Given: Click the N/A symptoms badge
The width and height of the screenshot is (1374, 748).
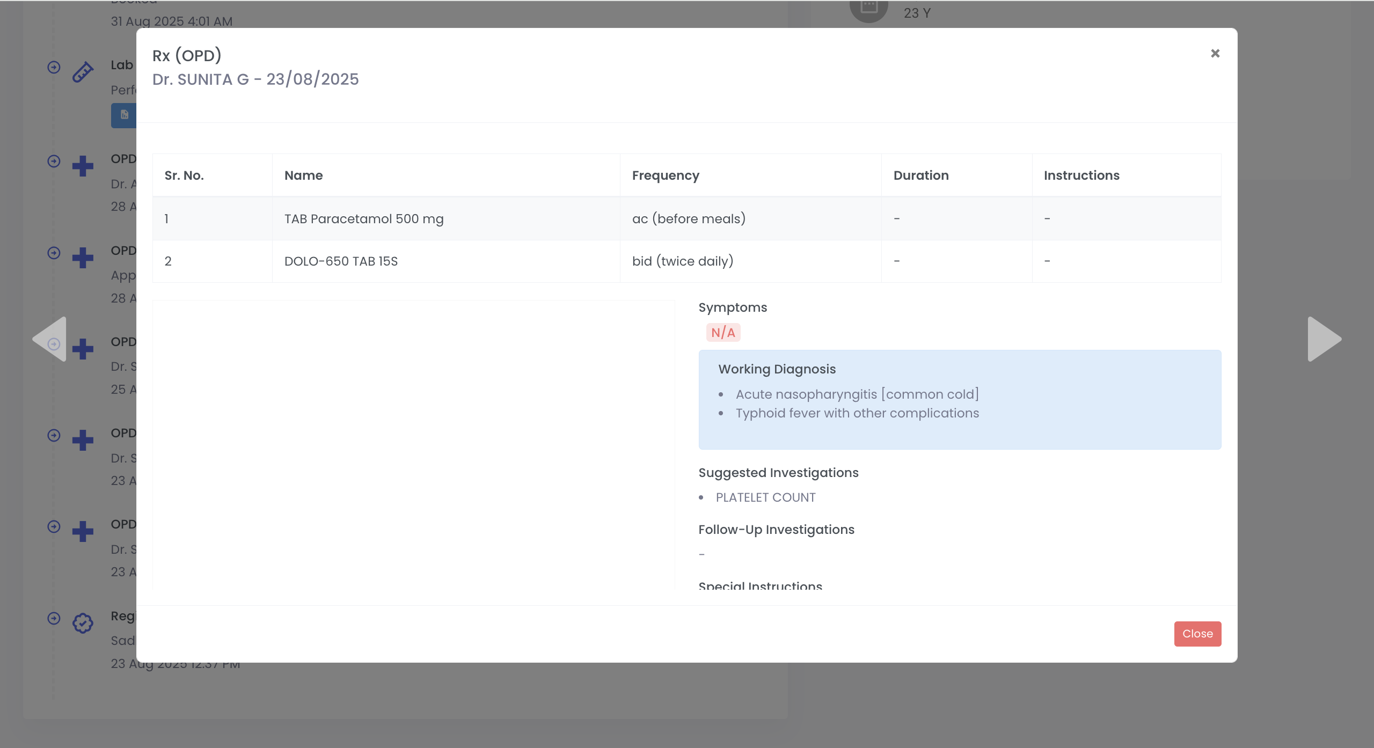Looking at the screenshot, I should coord(723,333).
